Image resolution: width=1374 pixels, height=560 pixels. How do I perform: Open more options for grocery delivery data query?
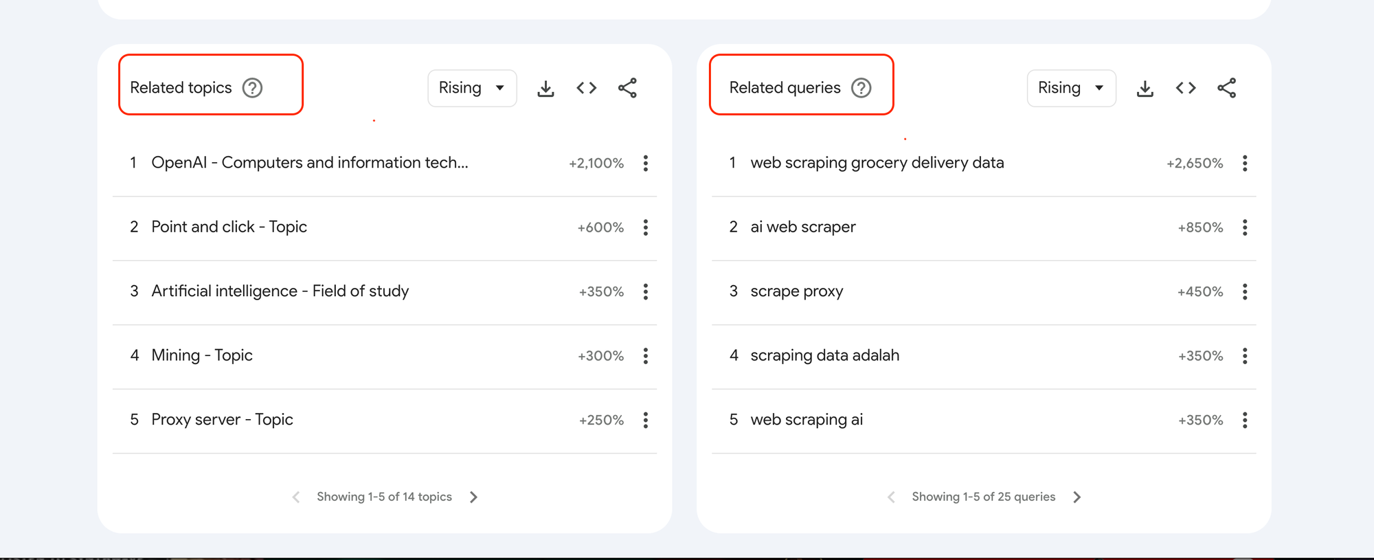(x=1245, y=163)
